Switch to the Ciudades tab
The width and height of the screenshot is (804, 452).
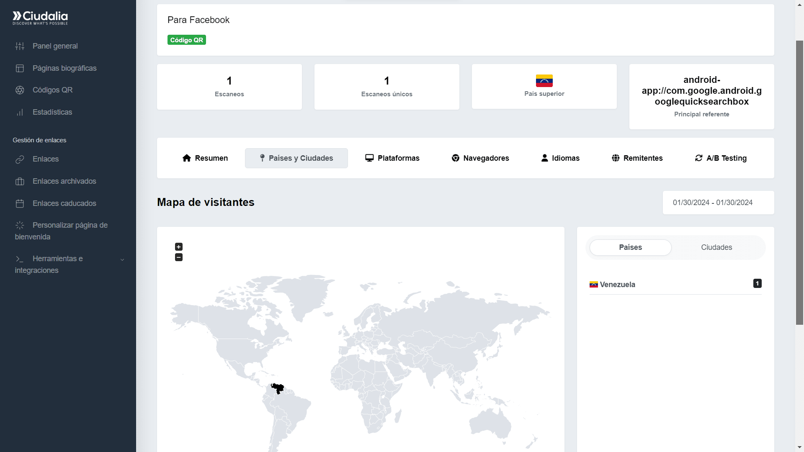716,247
